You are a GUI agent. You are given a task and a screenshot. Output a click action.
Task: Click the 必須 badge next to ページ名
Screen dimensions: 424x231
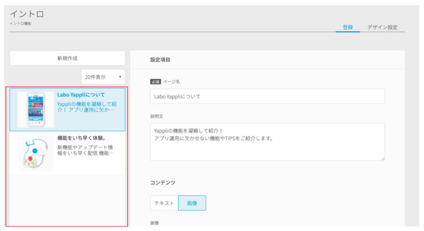pyautogui.click(x=155, y=81)
